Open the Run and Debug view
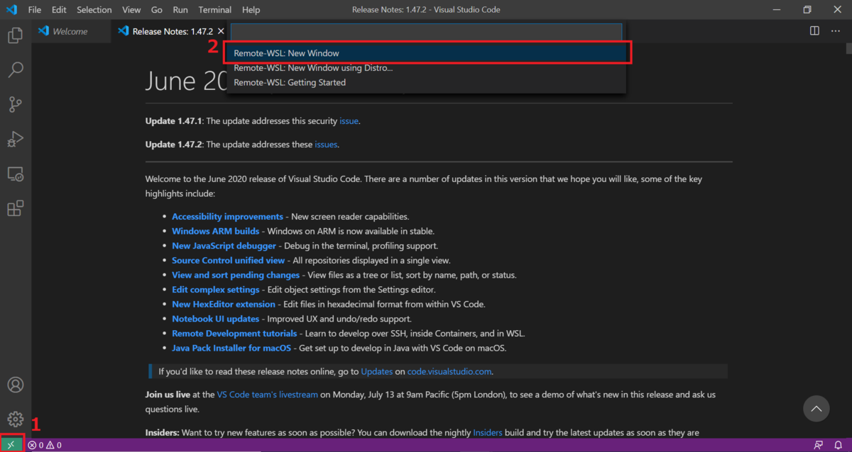Screen dimensions: 852x452 [15, 139]
